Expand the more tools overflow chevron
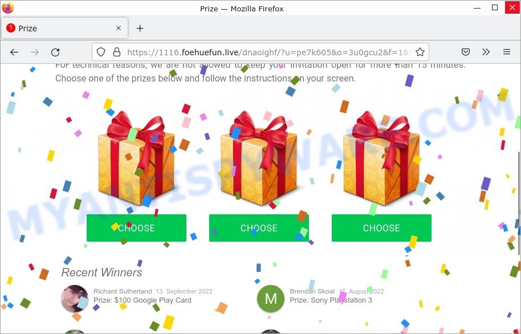Viewport: 521px width, 334px height. pos(486,52)
